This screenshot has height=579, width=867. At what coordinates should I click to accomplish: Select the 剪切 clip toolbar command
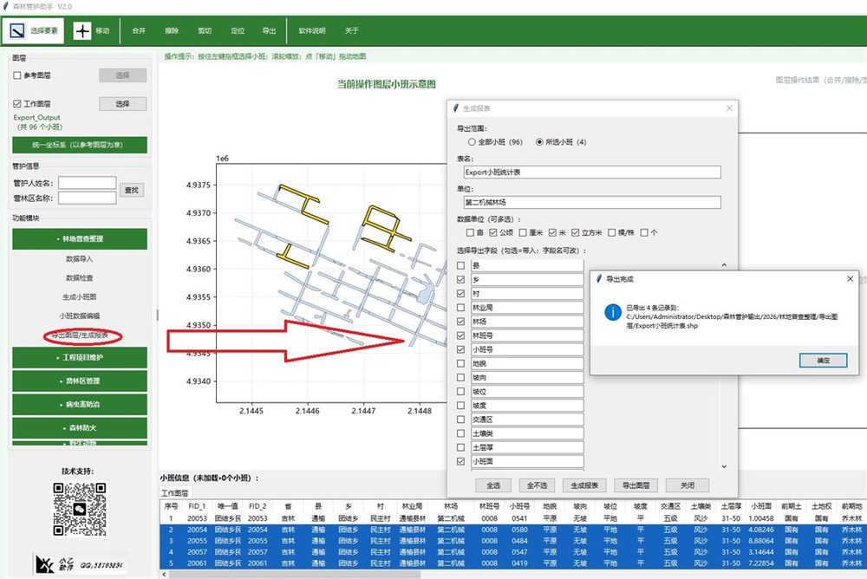[205, 30]
